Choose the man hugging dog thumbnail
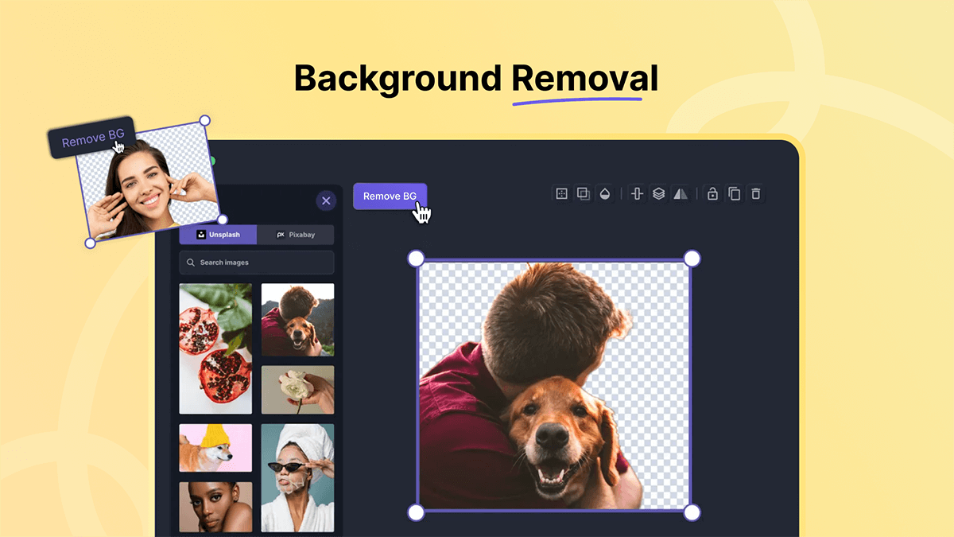 click(297, 319)
